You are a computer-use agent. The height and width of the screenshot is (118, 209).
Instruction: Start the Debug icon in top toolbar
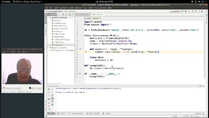coord(186,11)
